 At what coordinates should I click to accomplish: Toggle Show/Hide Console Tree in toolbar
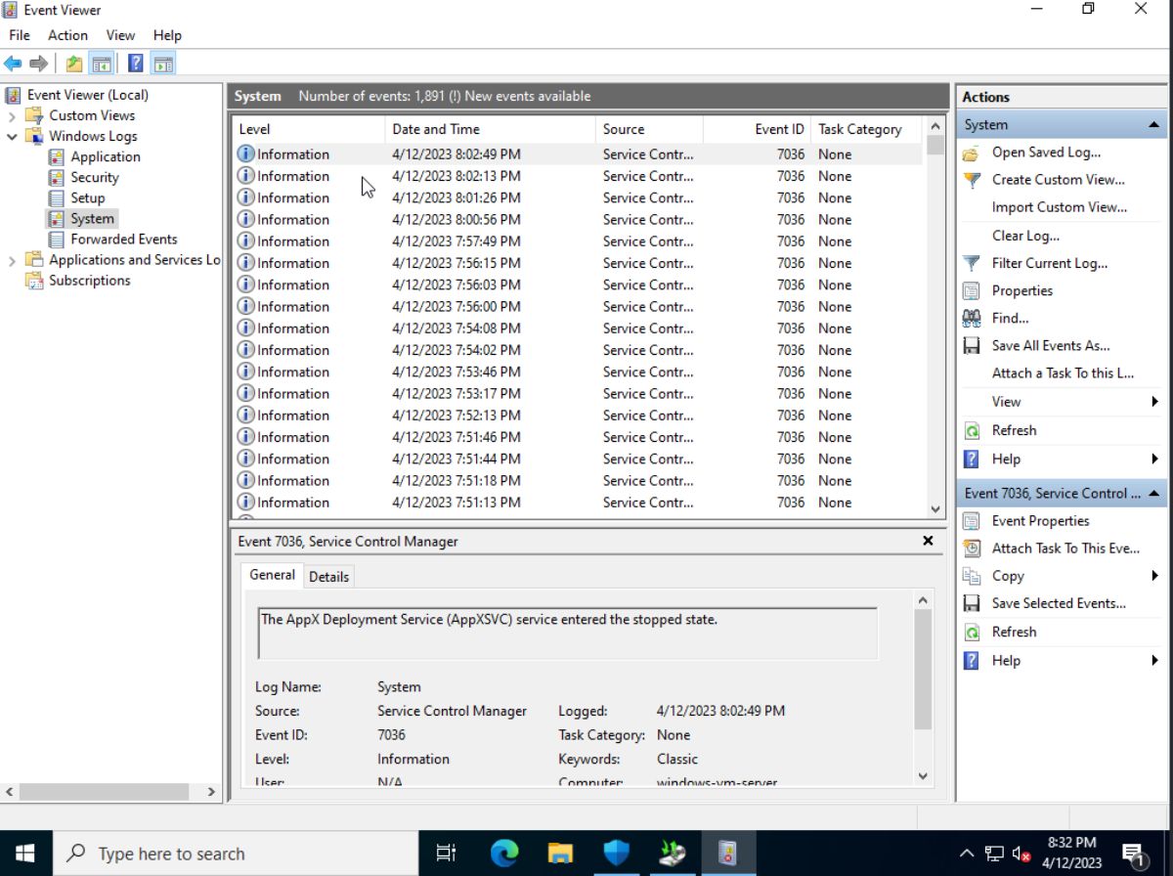click(x=102, y=63)
